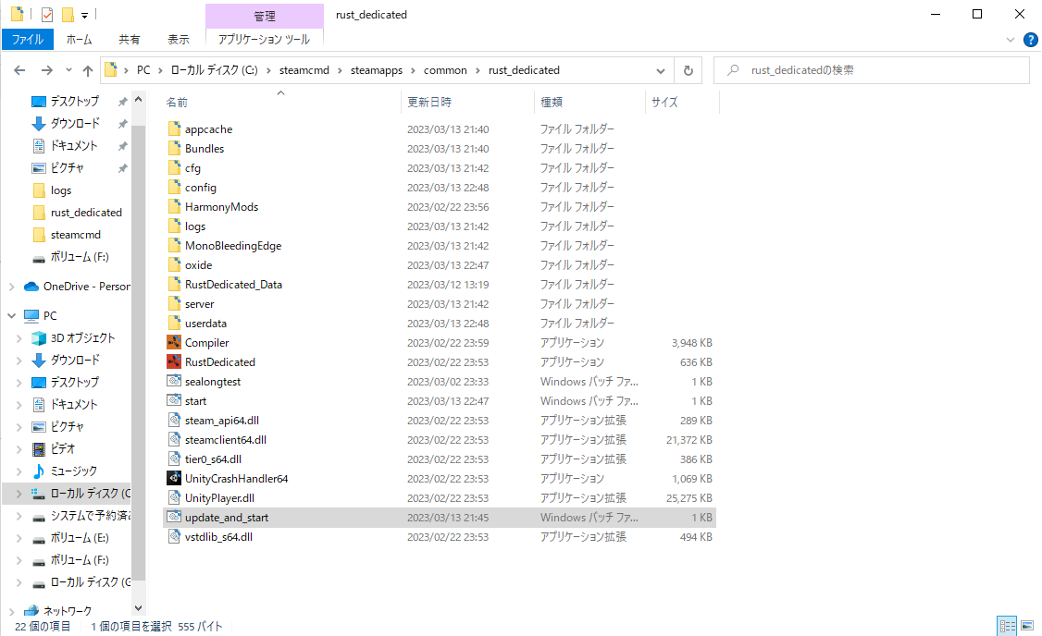Open the アプリケーション ツール ribbon tab
The height and width of the screenshot is (636, 1042).
pos(264,39)
